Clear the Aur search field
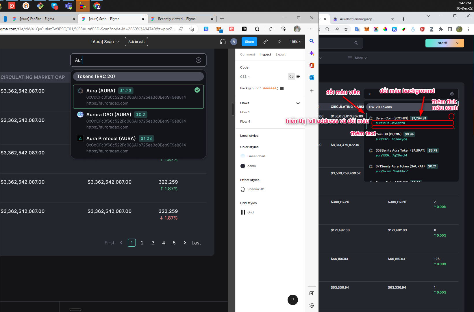Viewport: 474px width, 312px height. click(x=199, y=60)
